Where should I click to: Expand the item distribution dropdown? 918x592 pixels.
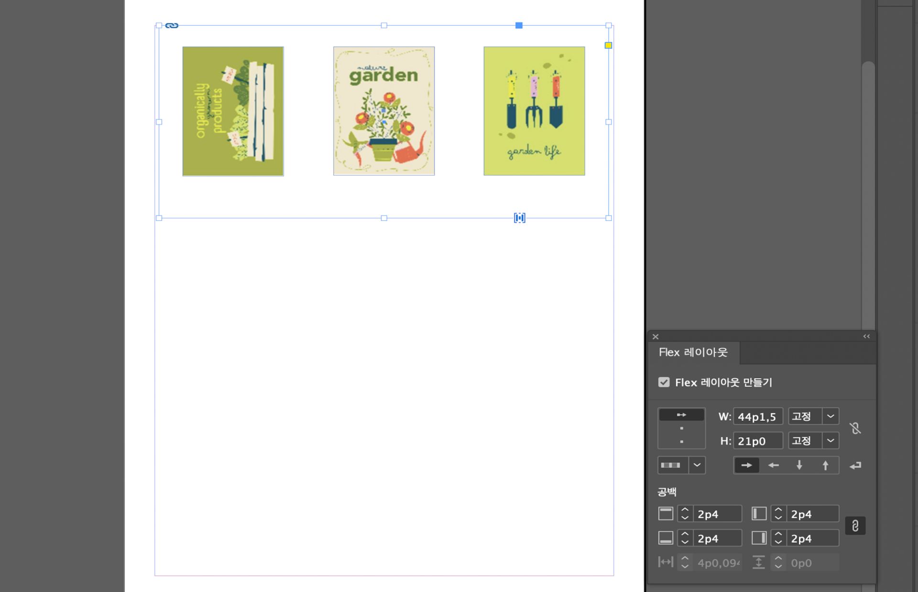(x=697, y=465)
